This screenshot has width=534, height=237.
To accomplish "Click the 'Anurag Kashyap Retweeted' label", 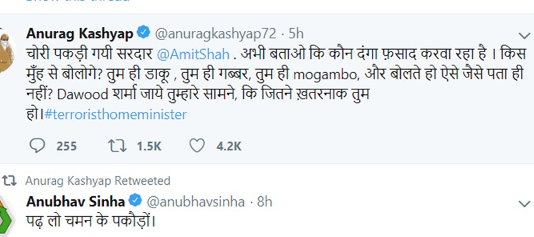I will [x=98, y=180].
